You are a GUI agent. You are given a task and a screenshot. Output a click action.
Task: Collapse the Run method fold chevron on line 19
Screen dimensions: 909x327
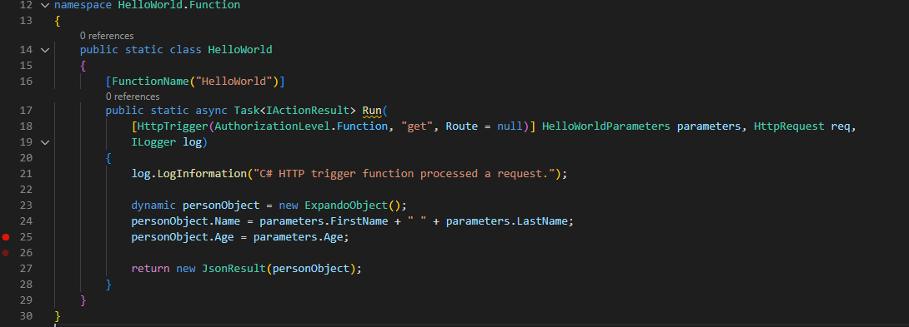coord(45,141)
